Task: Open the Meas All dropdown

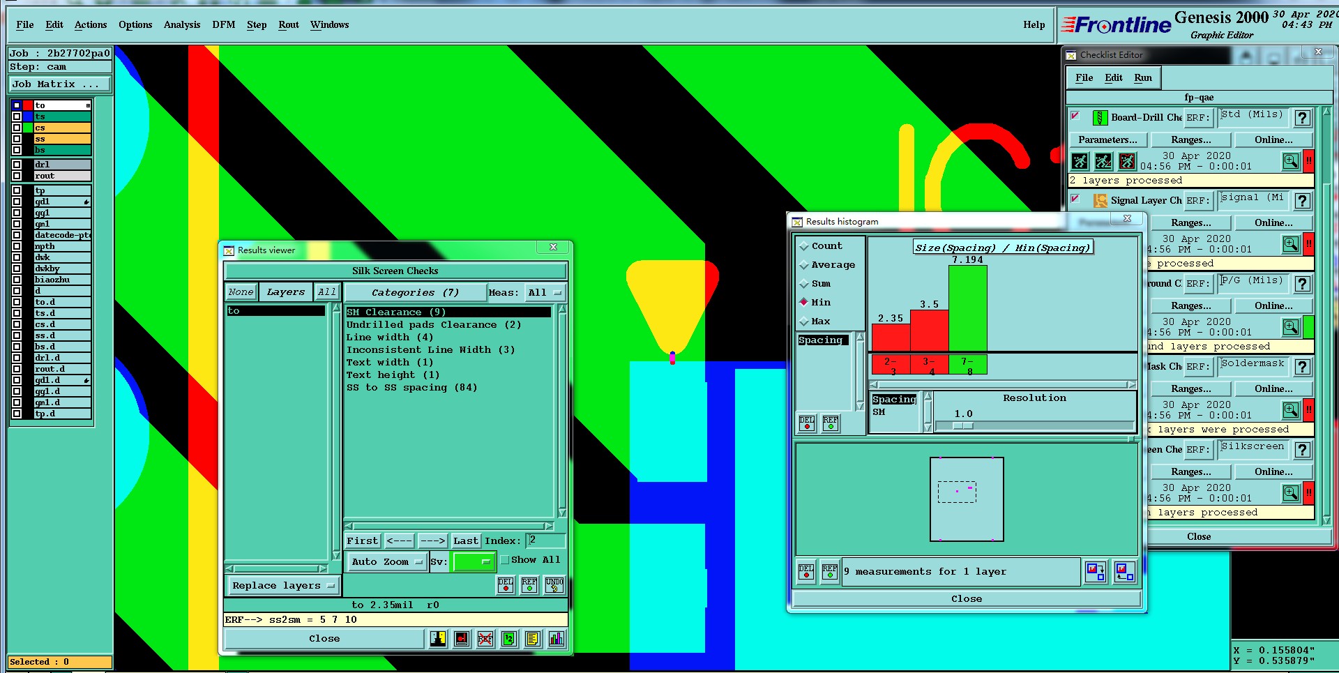Action: (x=545, y=293)
